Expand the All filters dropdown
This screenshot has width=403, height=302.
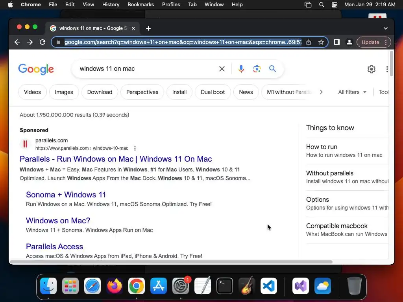(352, 92)
